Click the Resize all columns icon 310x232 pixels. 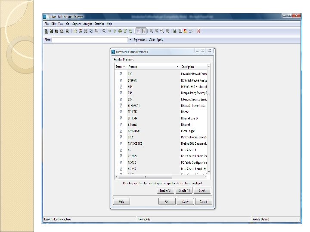167,31
